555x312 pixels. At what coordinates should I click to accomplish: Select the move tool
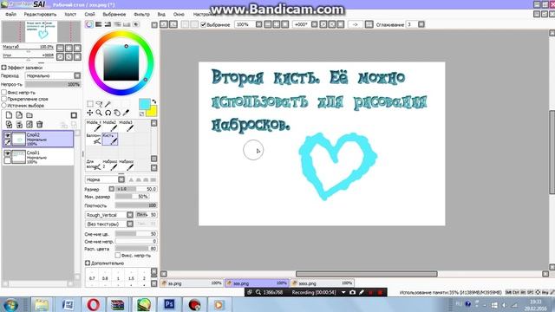click(x=90, y=113)
